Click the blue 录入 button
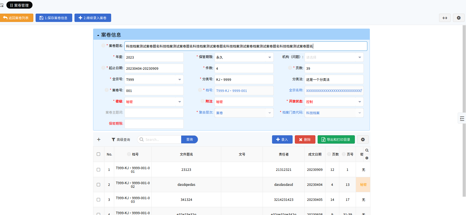 click(282, 139)
